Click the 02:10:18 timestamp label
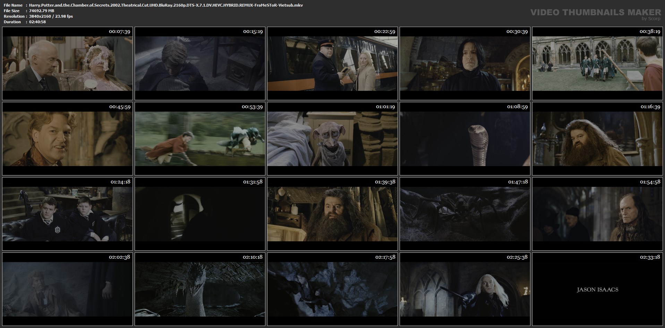Screen dimensions: 665x328 pyautogui.click(x=253, y=257)
